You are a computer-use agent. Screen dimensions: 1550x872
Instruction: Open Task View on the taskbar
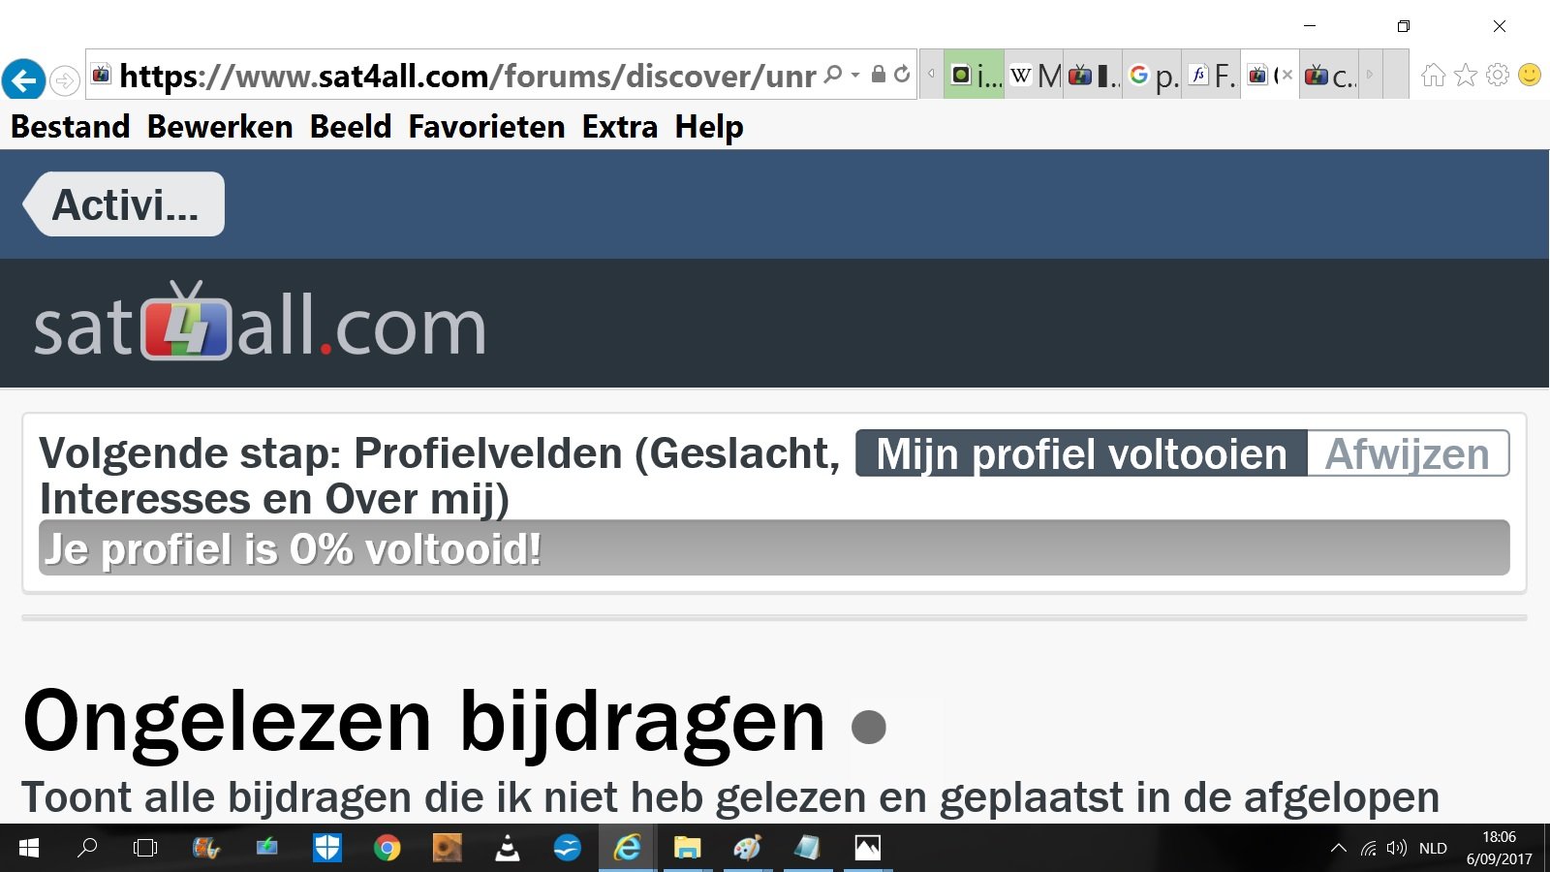145,849
